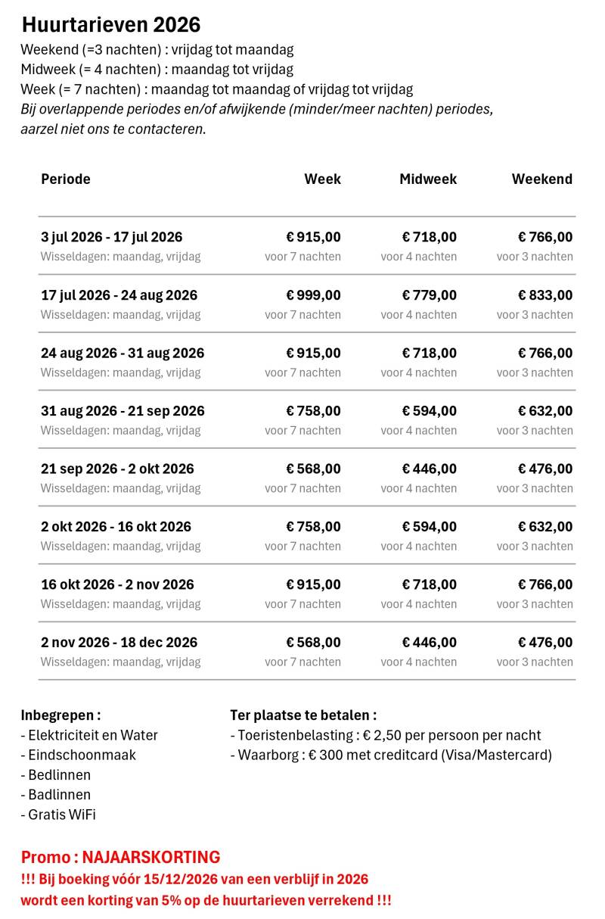Click the € 779,00 midweek price

point(430,295)
